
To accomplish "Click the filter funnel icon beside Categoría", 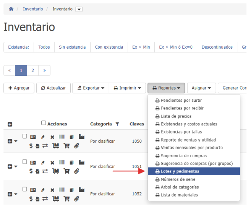I will [117, 124].
